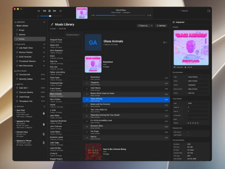
Task: Adjust the volume slider
Action: [x=51, y=16]
